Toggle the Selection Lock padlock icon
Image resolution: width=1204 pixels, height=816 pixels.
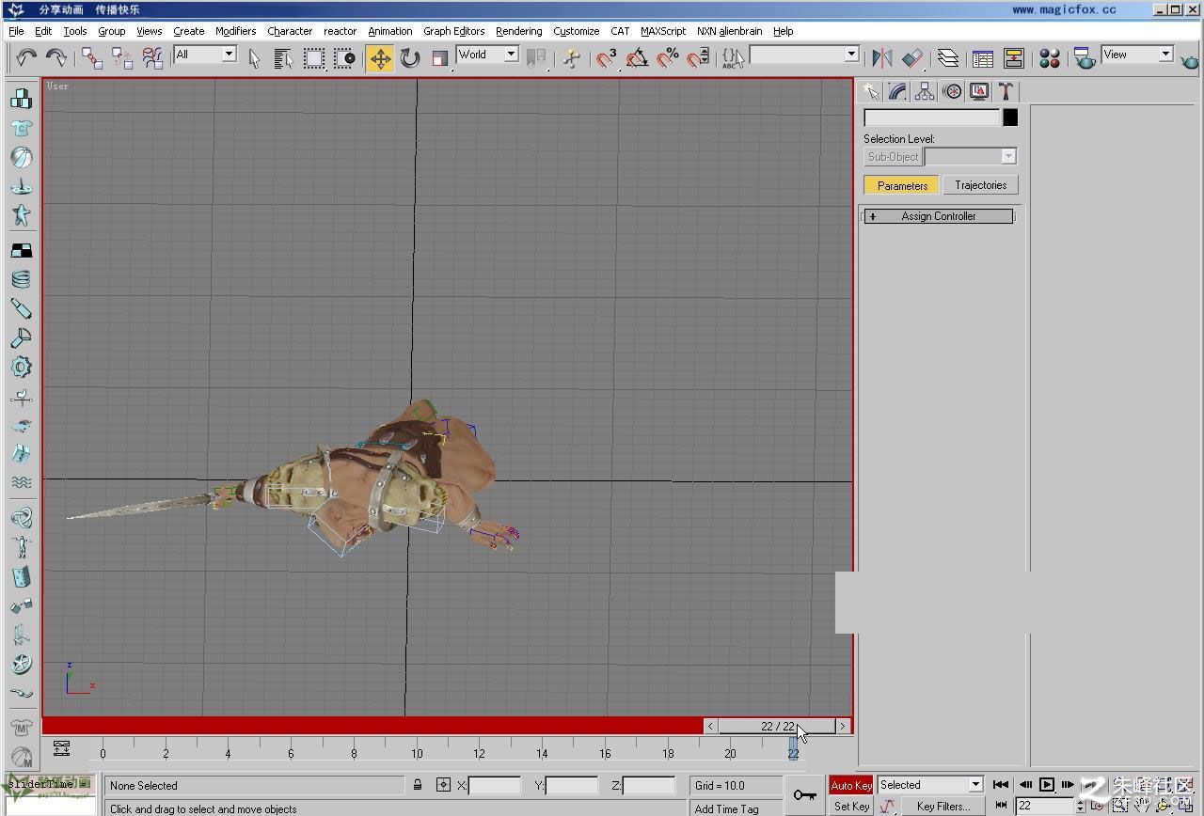click(x=418, y=785)
